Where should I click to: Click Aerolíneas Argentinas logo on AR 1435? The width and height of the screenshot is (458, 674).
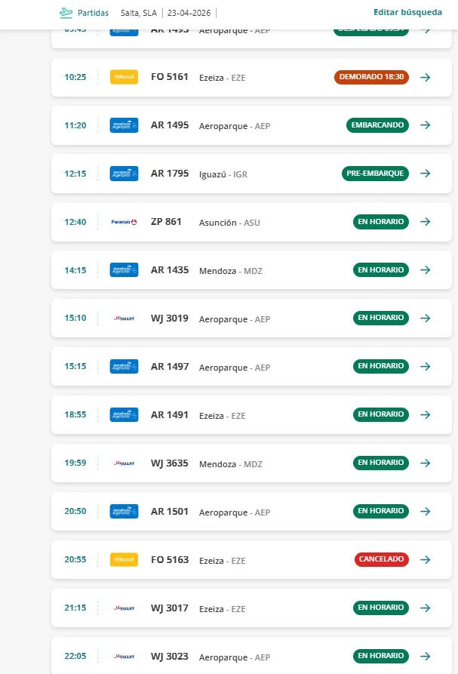pyautogui.click(x=124, y=270)
